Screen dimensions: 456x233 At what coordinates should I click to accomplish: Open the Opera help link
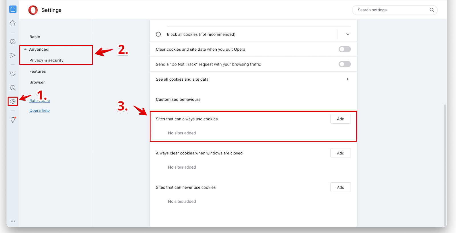click(39, 111)
